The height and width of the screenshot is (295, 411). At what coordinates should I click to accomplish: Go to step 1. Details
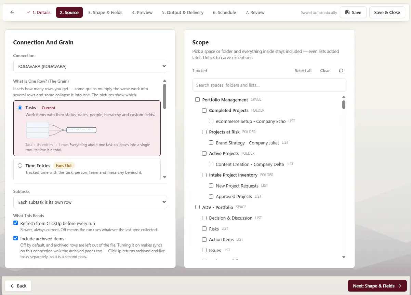tap(38, 12)
